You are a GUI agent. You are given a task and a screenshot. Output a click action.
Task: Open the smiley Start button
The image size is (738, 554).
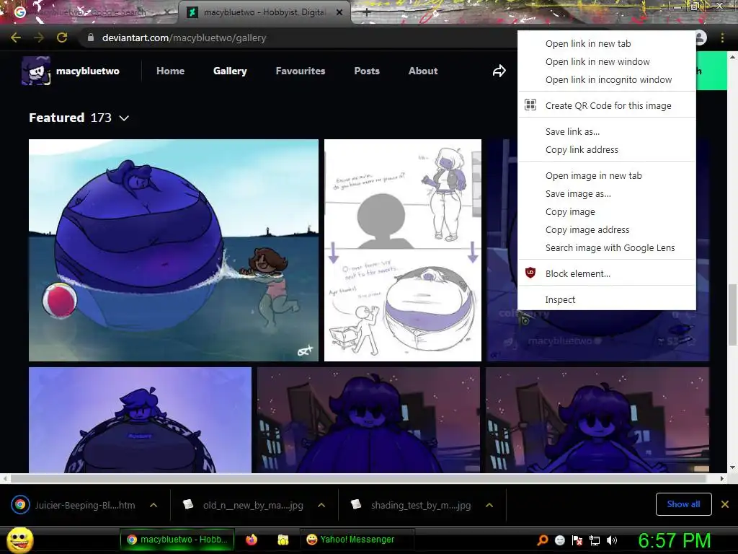click(19, 540)
